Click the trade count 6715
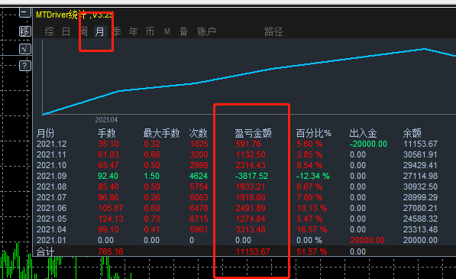The width and height of the screenshot is (456, 279). point(199,219)
